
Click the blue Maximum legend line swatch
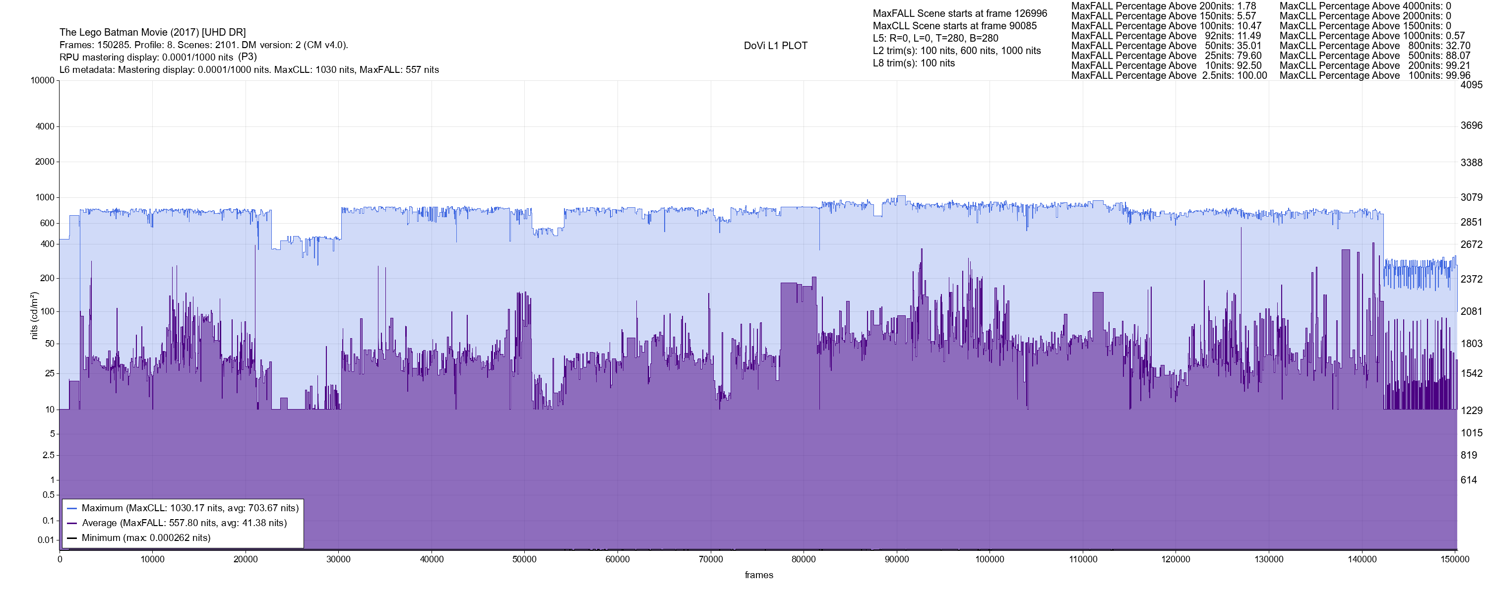[x=72, y=508]
